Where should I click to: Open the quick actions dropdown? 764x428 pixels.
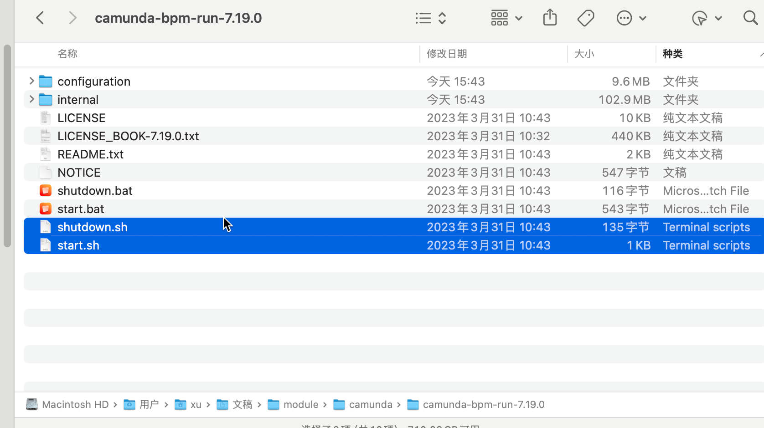[x=707, y=18]
